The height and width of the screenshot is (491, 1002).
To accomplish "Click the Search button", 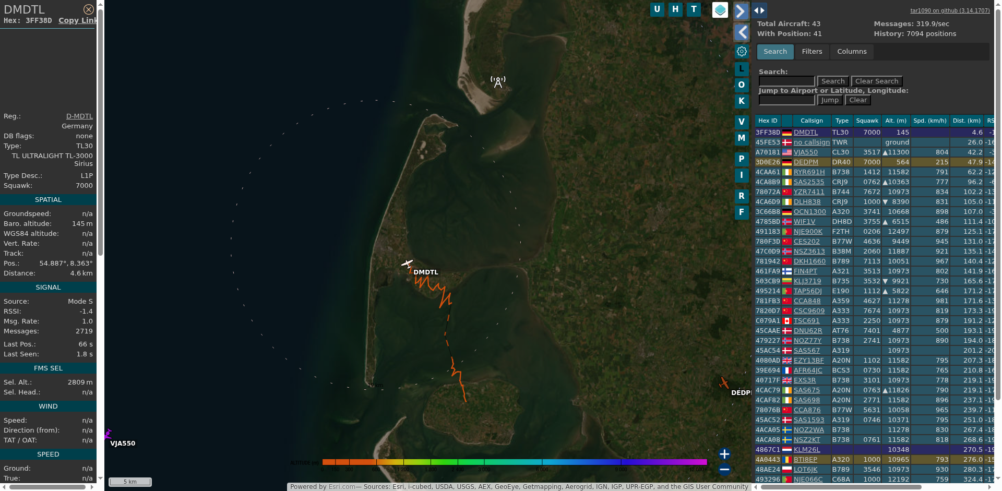I will (833, 81).
